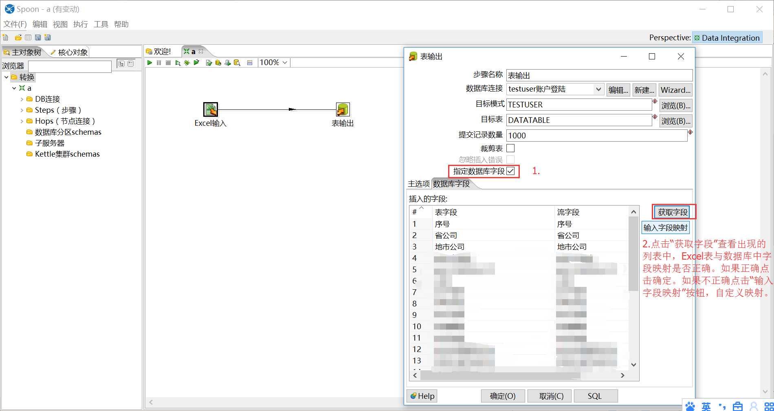Debug the transformation with the bug icon
This screenshot has height=411, width=774.
(x=187, y=63)
